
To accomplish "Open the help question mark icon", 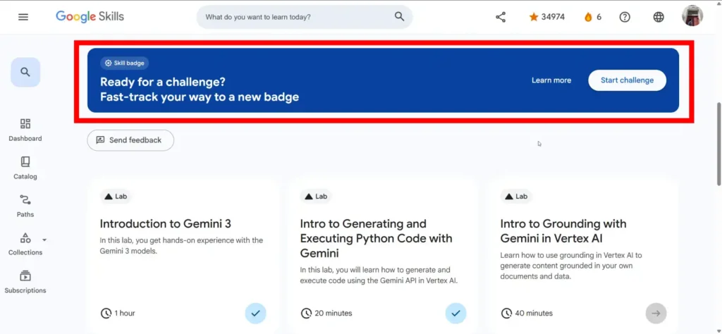I will point(625,17).
